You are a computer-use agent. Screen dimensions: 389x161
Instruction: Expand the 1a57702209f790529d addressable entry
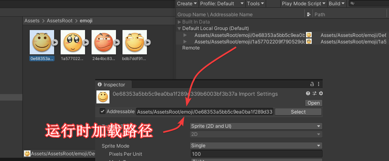[x=185, y=41]
